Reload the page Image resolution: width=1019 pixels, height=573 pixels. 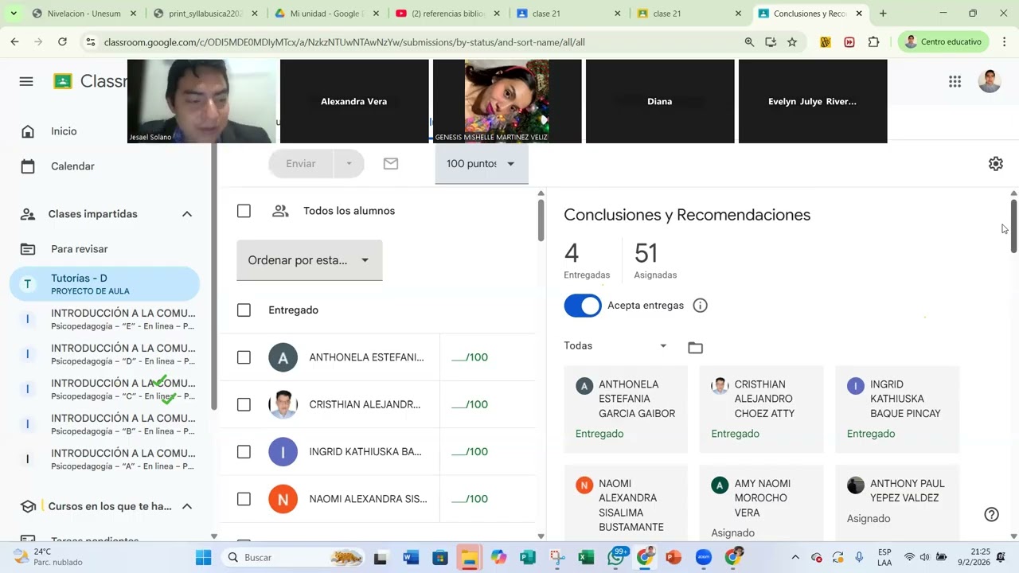click(62, 42)
